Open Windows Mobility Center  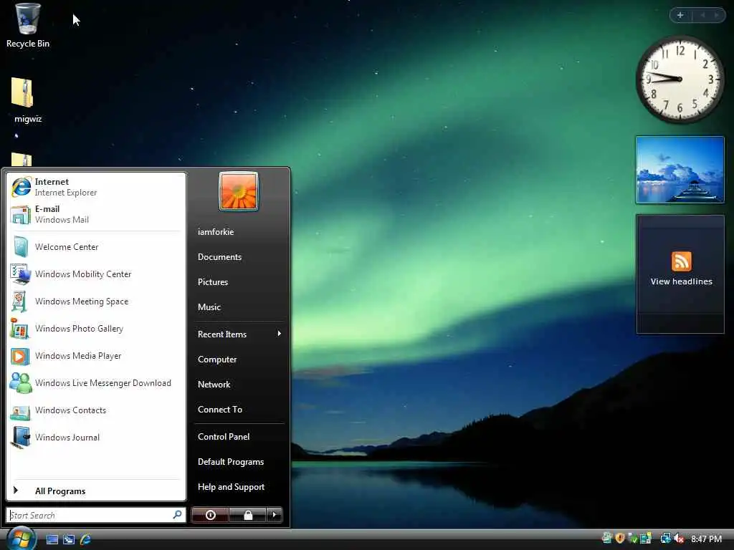coord(96,274)
